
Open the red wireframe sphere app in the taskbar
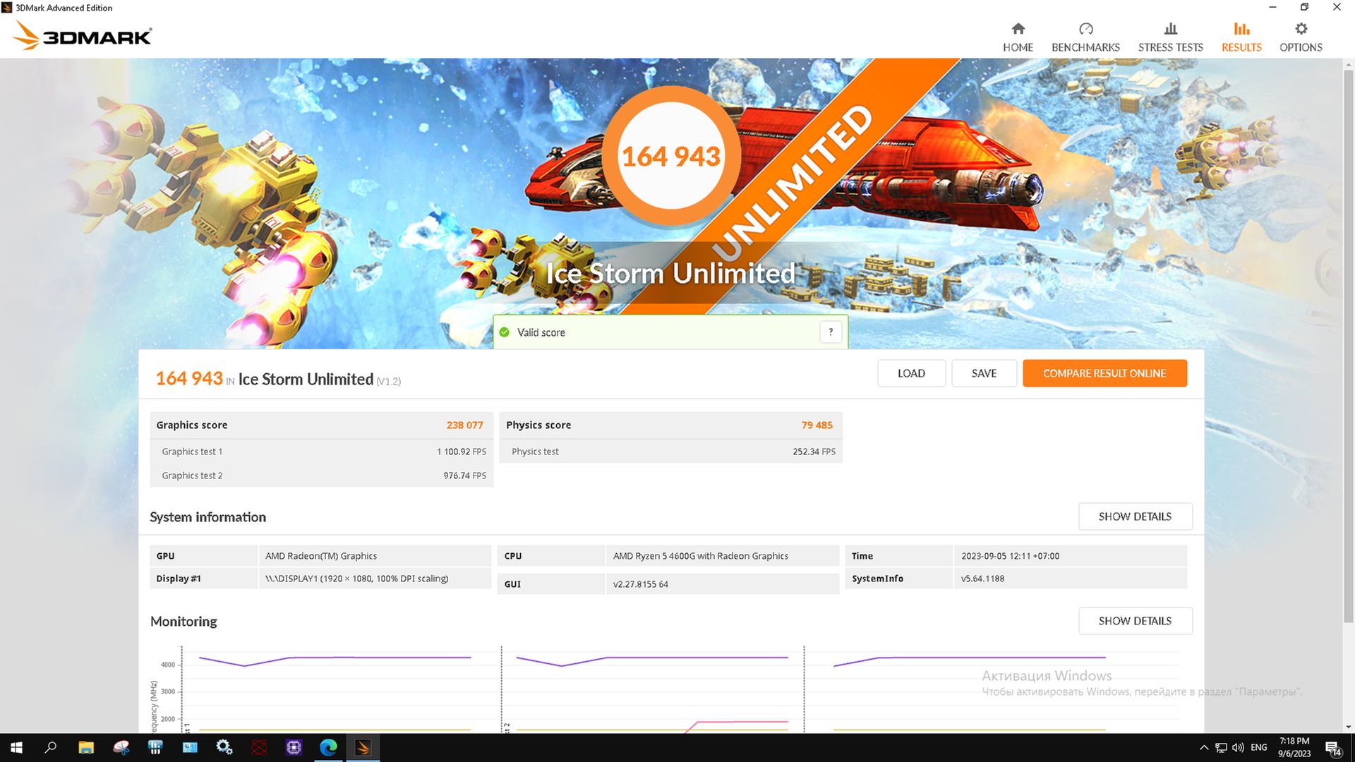[259, 747]
